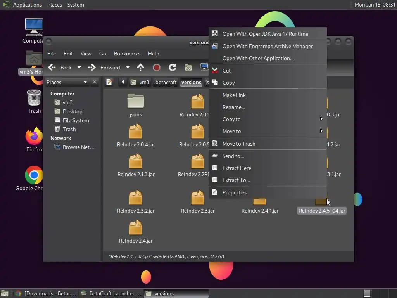Open the Back history dropdown arrow
Viewport: 397px width, 298px height.
click(x=79, y=68)
